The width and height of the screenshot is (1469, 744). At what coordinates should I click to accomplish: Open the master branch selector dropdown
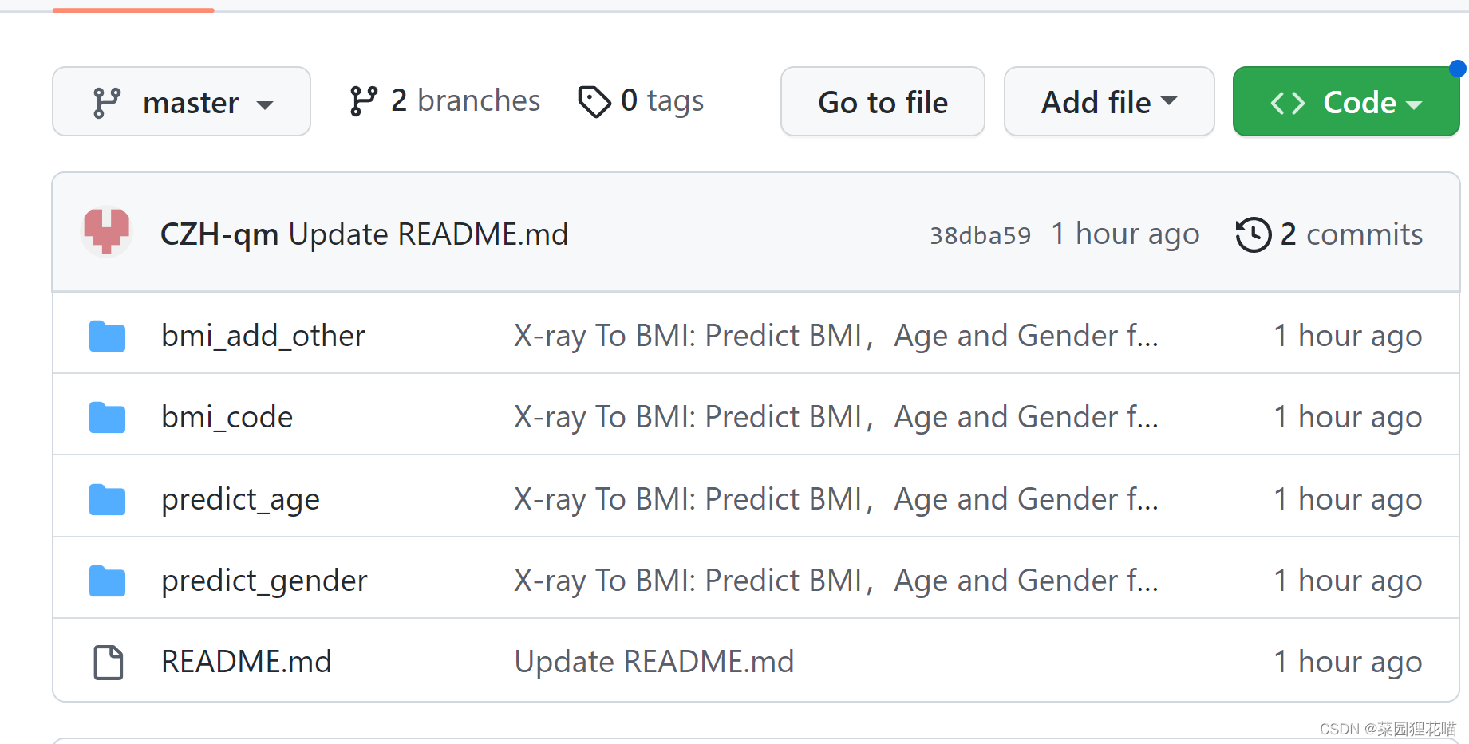[181, 101]
